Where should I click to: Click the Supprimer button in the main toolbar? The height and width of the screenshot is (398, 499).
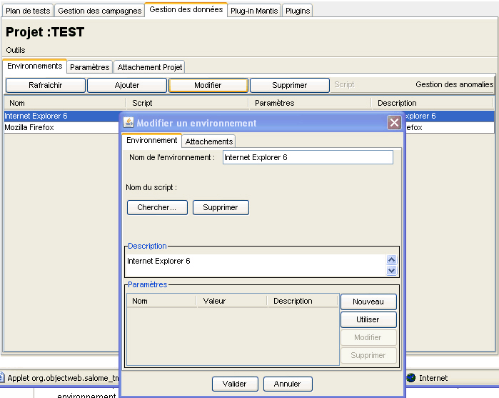[290, 85]
